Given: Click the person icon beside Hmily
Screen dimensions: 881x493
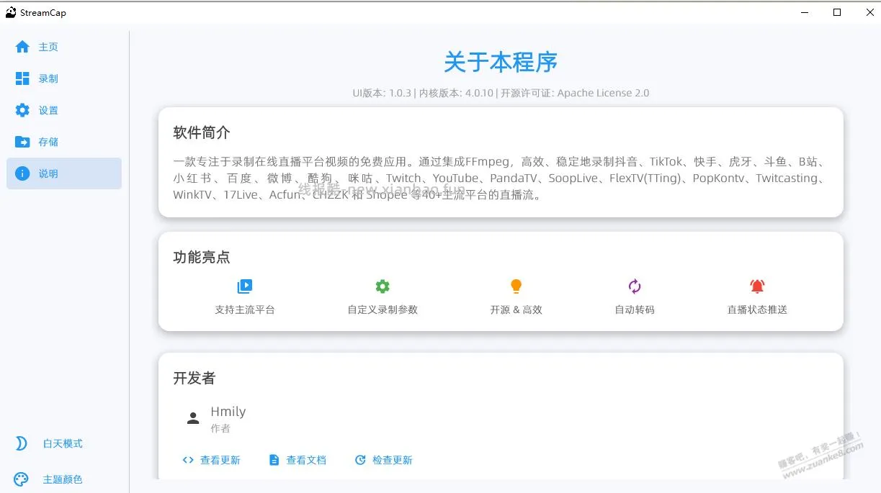Looking at the screenshot, I should click(x=192, y=418).
